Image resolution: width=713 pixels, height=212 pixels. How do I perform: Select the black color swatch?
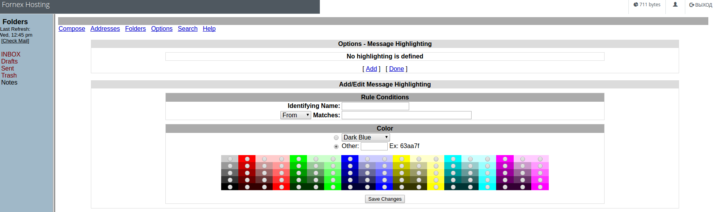230,187
